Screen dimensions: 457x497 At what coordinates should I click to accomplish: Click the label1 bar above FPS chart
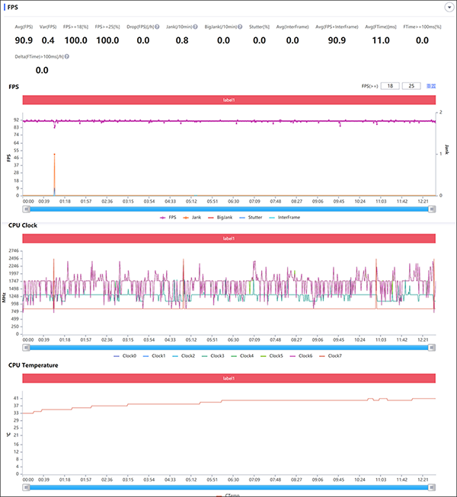coord(228,100)
